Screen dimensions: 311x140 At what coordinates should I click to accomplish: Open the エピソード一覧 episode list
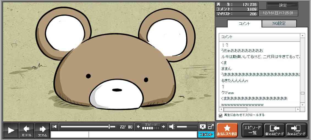point(252,130)
